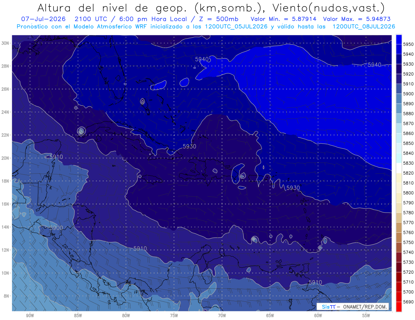The width and height of the screenshot is (415, 320).
Task: Click the '85W' longitude axis label
Action: click(x=78, y=316)
